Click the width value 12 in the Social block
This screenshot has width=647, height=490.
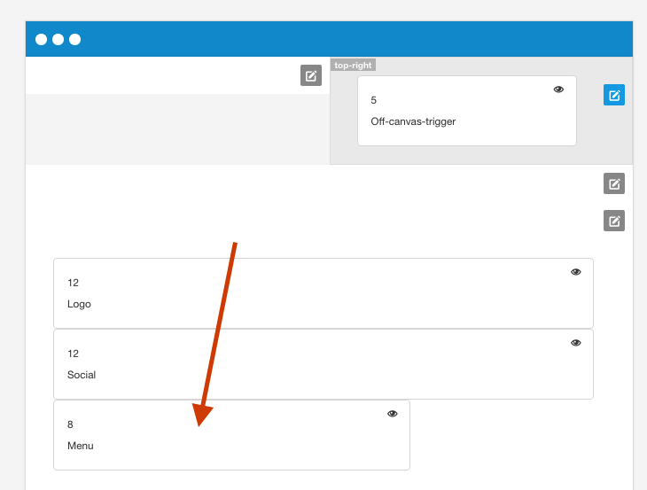[73, 354]
